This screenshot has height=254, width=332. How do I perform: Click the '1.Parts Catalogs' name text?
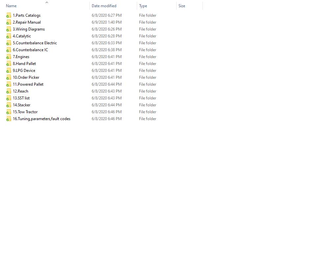[27, 15]
